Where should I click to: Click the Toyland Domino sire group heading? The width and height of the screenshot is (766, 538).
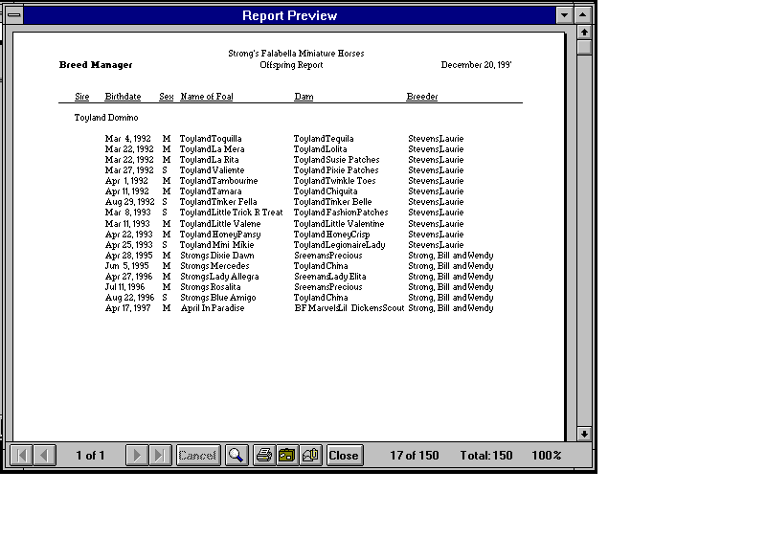(x=106, y=118)
